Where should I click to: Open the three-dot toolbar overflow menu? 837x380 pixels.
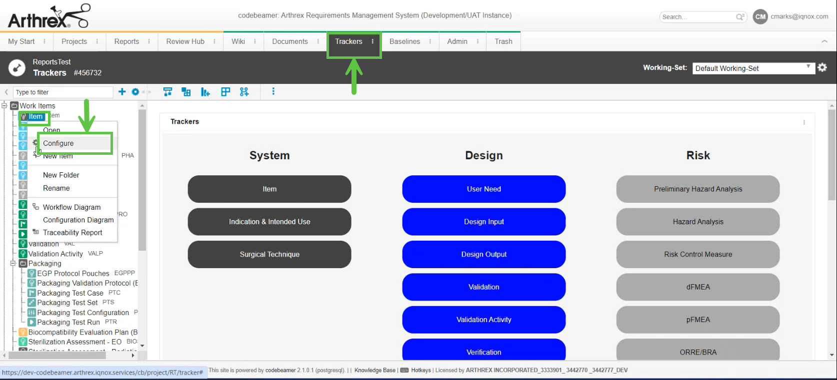pyautogui.click(x=273, y=91)
